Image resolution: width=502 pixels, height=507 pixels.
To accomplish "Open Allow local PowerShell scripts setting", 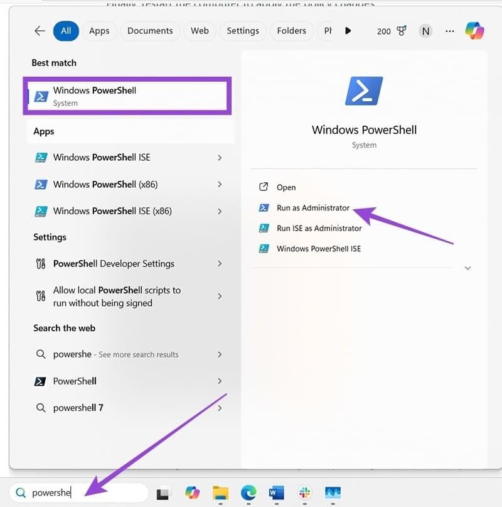I will pos(127,296).
